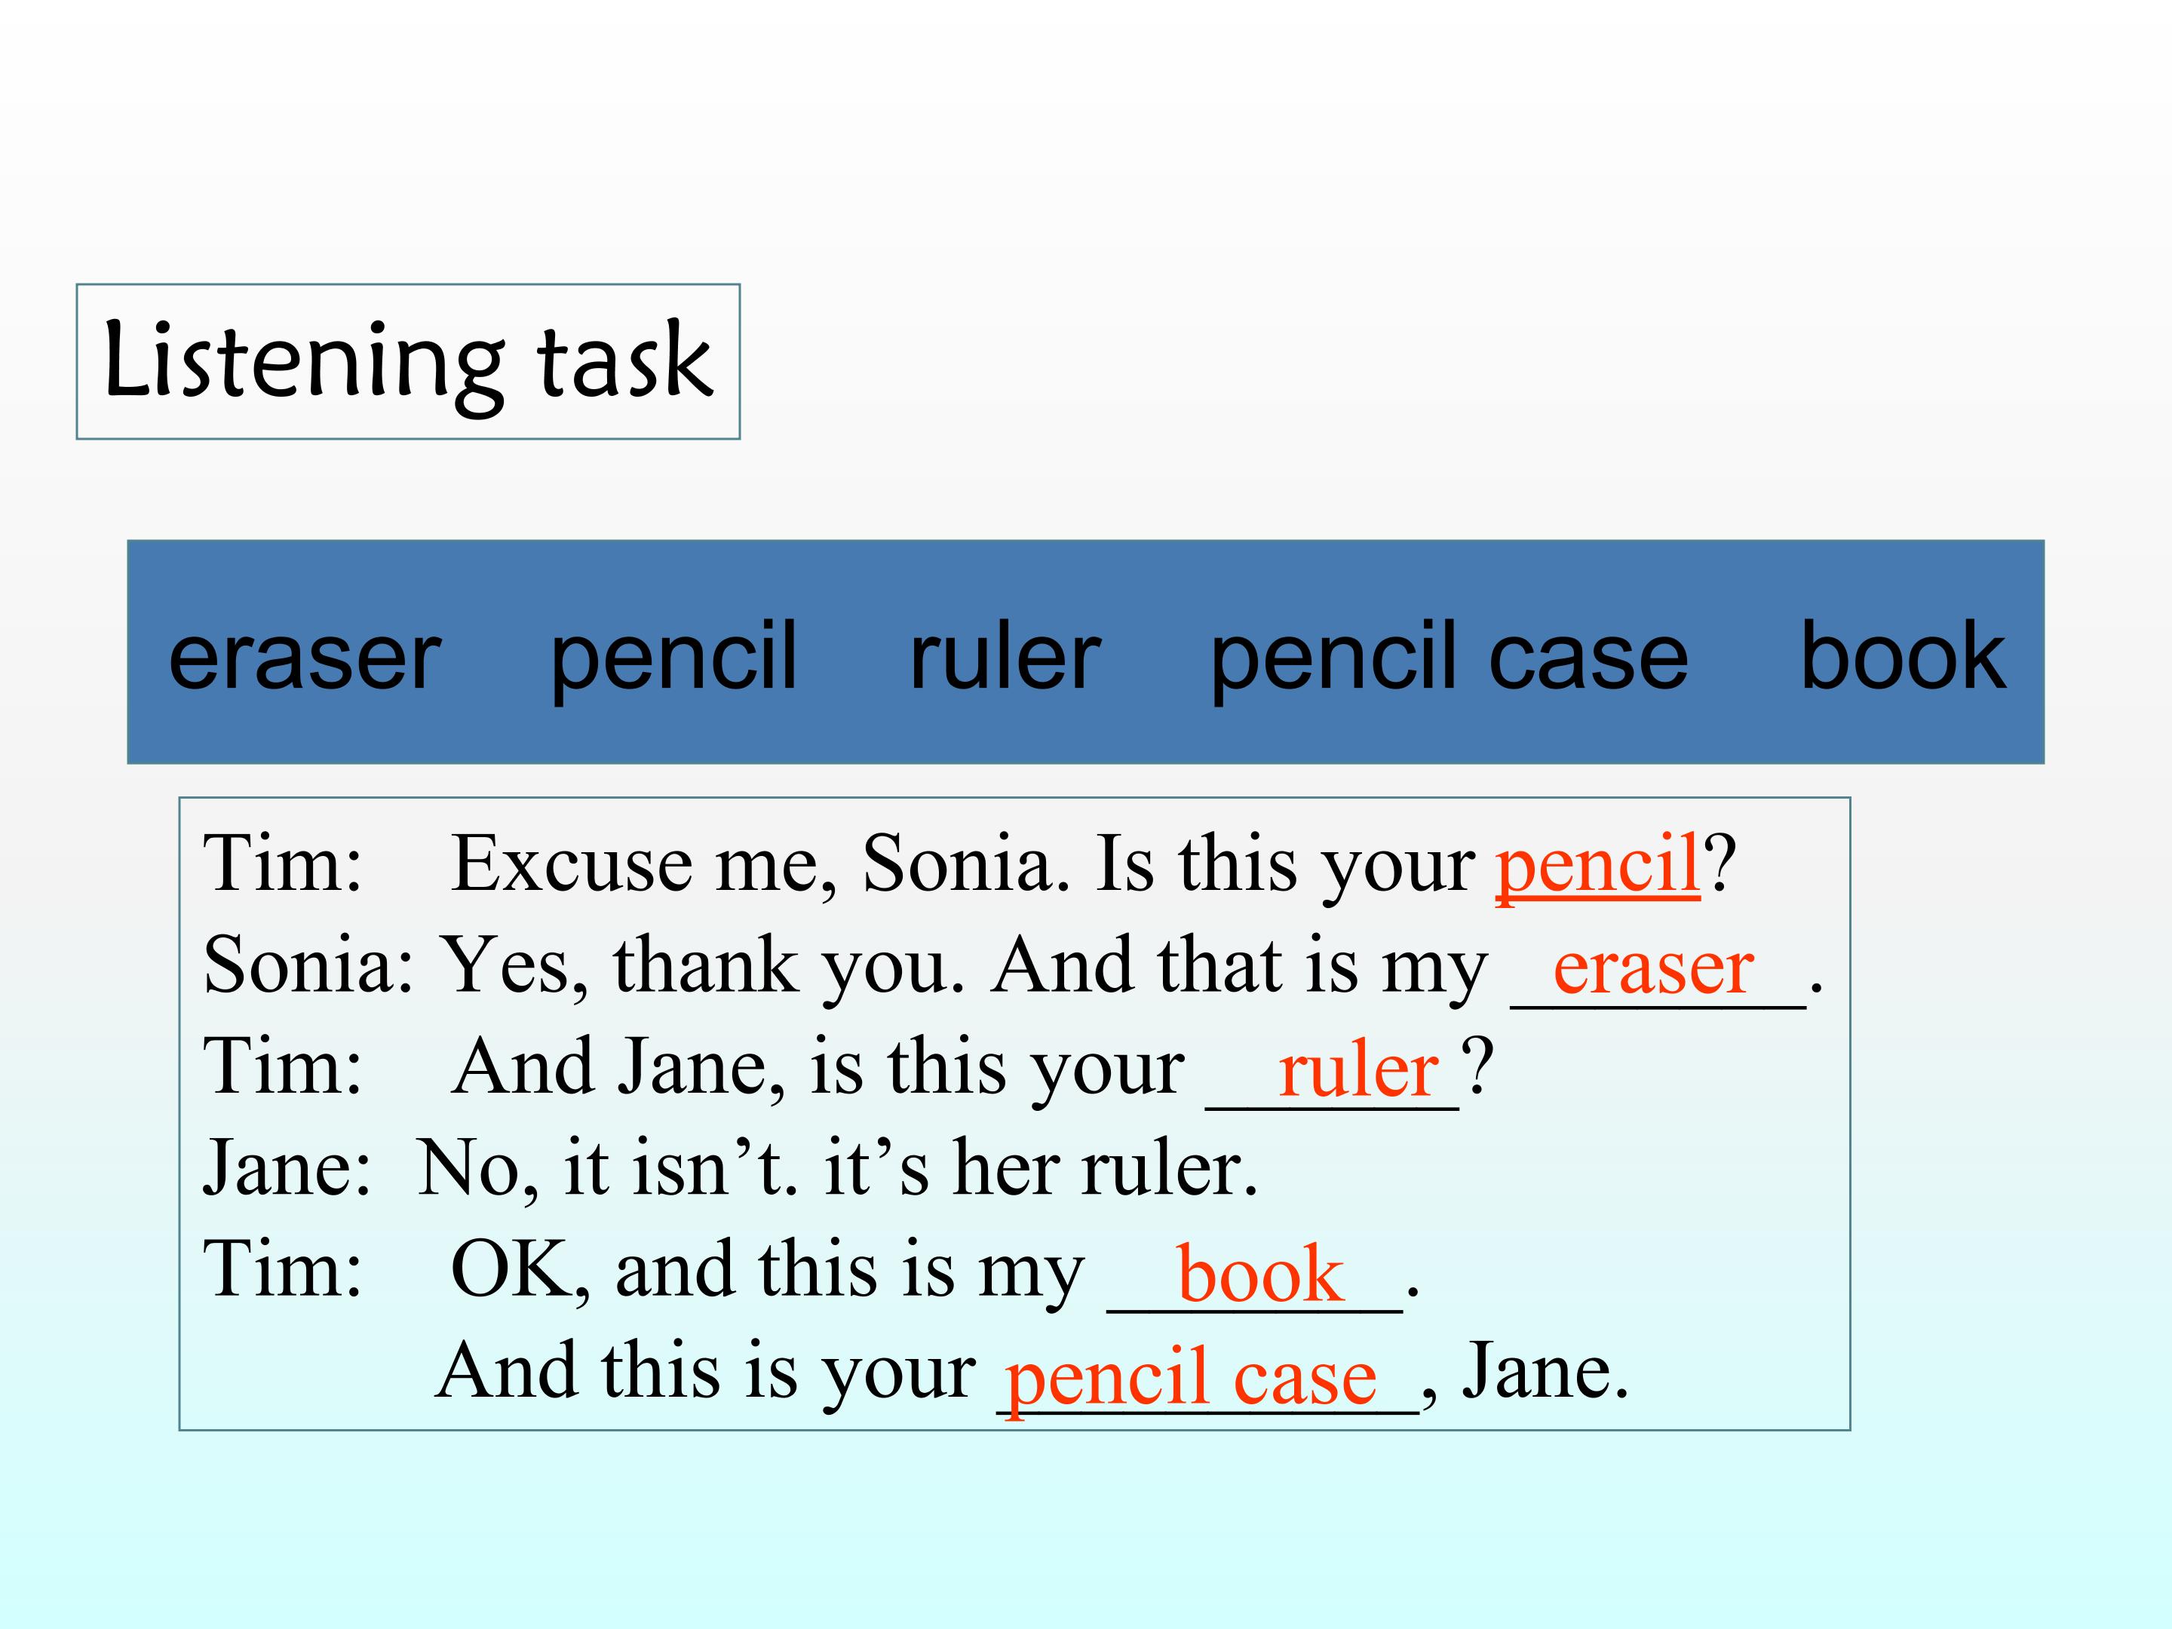Viewport: 2172px width, 1629px height.
Task: Click the red "book" answer blank
Action: pyautogui.click(x=1259, y=1275)
